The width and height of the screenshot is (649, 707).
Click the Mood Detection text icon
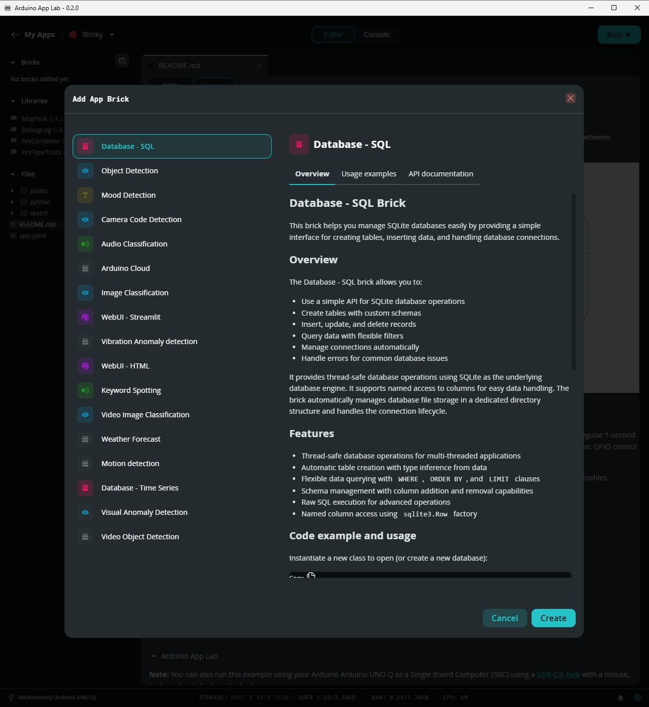(85, 195)
